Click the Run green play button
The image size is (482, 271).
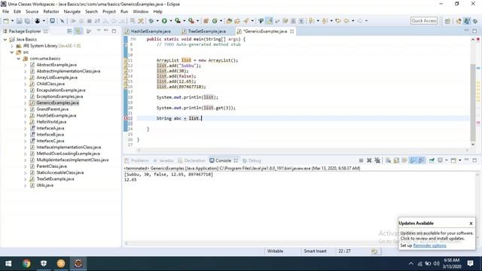[164, 21]
